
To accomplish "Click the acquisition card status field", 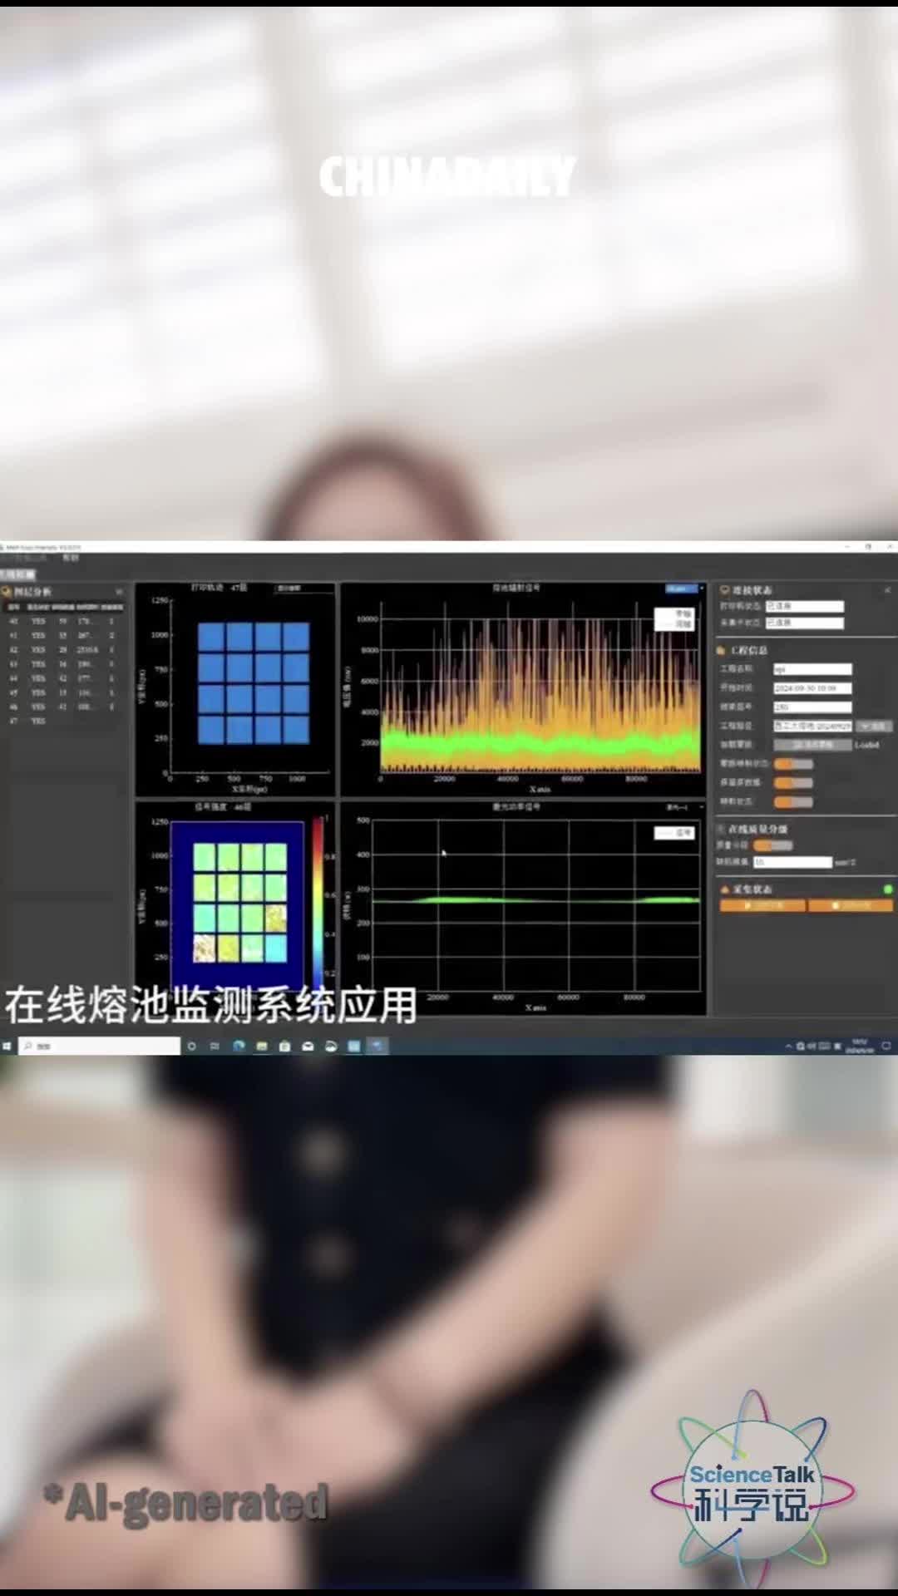I will tap(804, 622).
